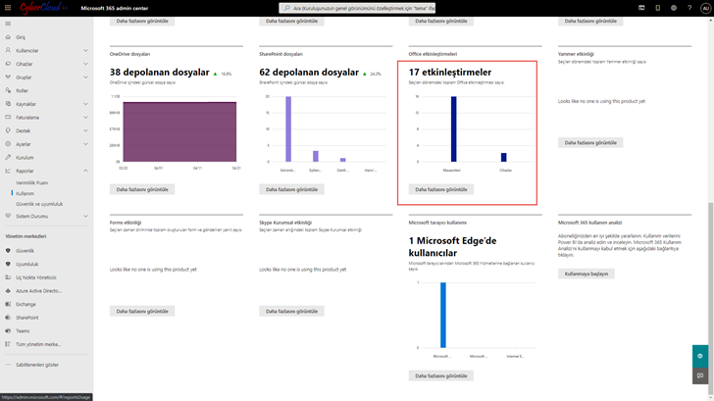The image size is (714, 401).
Task: Click the Kurulum setup wrench icon
Action: (x=8, y=158)
